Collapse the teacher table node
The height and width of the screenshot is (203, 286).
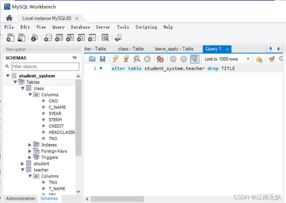tap(23, 170)
